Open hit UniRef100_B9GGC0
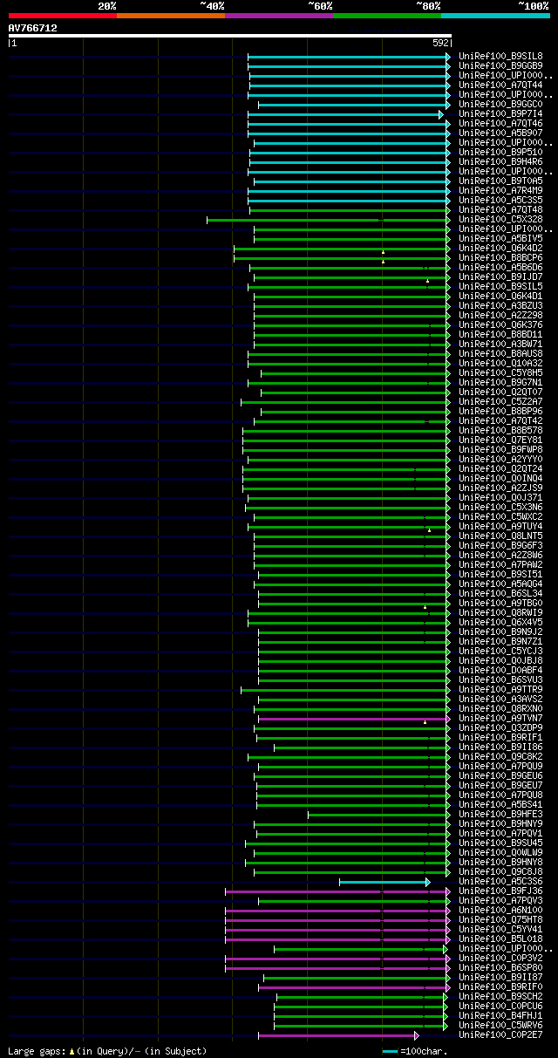The height and width of the screenshot is (1058, 558). (x=500, y=105)
